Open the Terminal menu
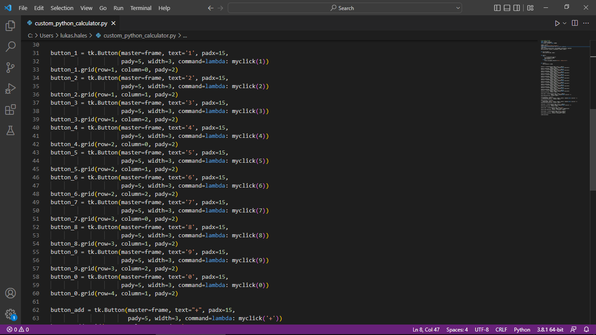The height and width of the screenshot is (335, 596). click(140, 8)
